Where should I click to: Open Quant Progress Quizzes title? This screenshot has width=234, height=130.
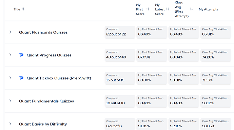[x=49, y=55]
